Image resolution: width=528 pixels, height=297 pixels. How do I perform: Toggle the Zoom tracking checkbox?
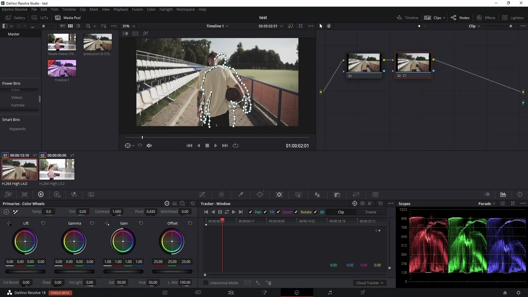(278, 212)
